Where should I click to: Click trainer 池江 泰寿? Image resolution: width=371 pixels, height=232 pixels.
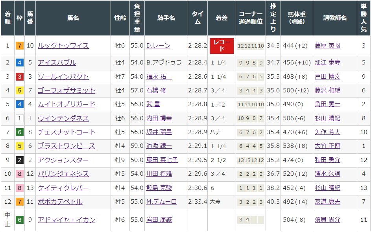click(327, 63)
